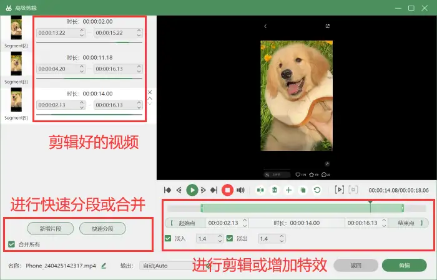Select the Segment[2] thumbnail
437x280 pixels.
pos(16,27)
